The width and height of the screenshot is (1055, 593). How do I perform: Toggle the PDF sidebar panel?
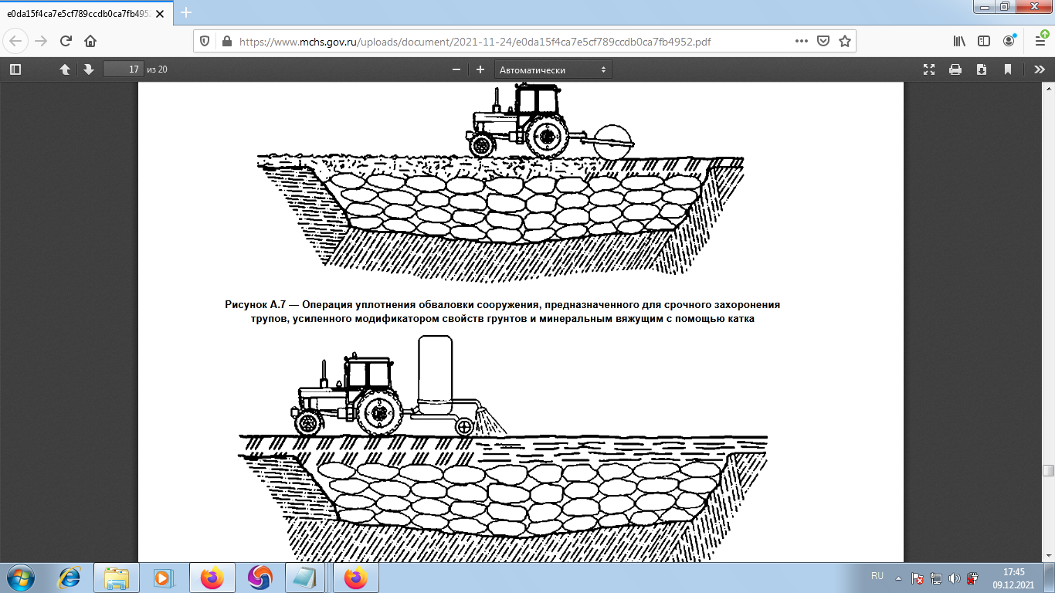tap(15, 69)
